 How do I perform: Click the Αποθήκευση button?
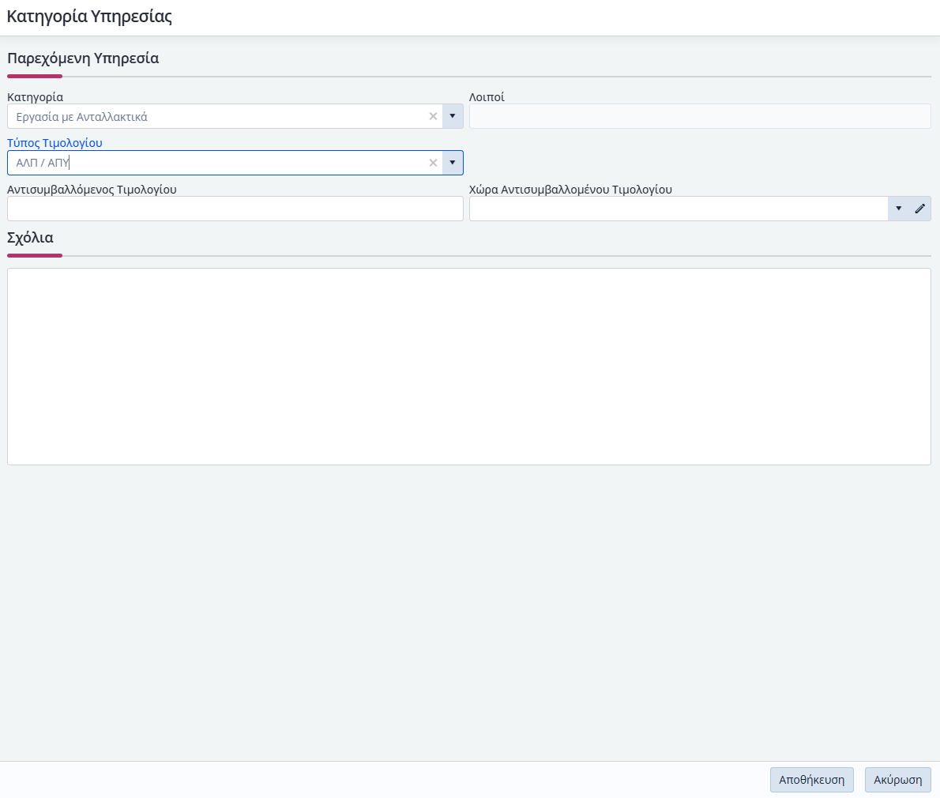[x=811, y=780]
